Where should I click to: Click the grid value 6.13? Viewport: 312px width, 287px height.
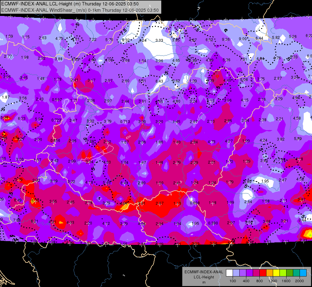[211, 101]
